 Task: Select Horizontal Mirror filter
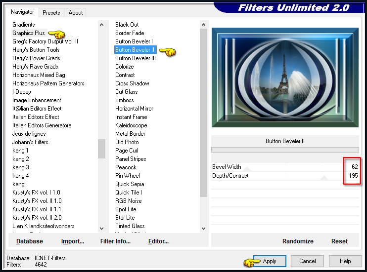click(134, 109)
